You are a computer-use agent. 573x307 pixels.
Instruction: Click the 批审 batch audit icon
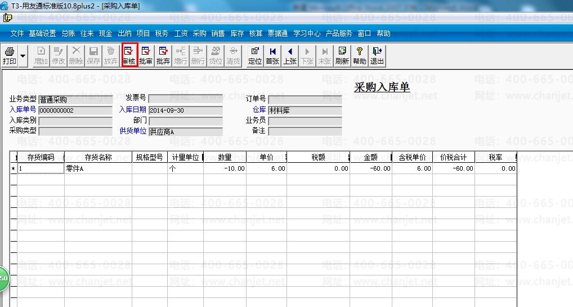(x=146, y=56)
